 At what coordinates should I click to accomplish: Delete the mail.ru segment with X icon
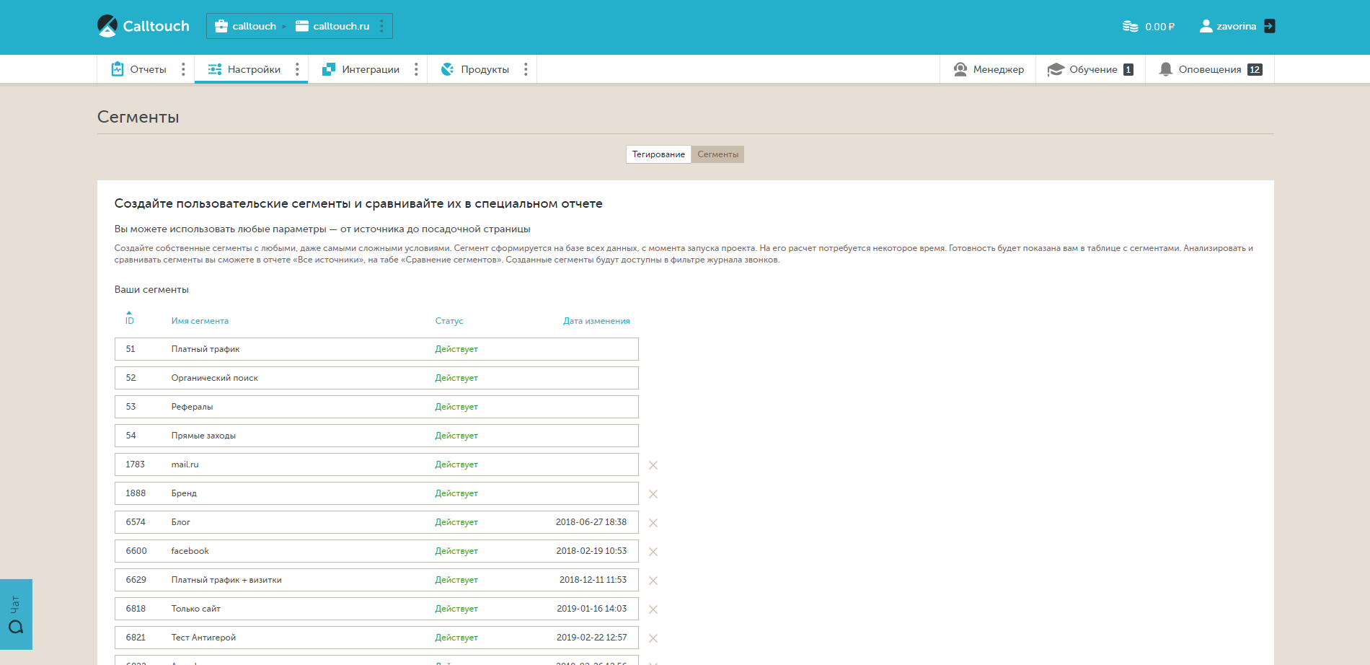click(653, 465)
